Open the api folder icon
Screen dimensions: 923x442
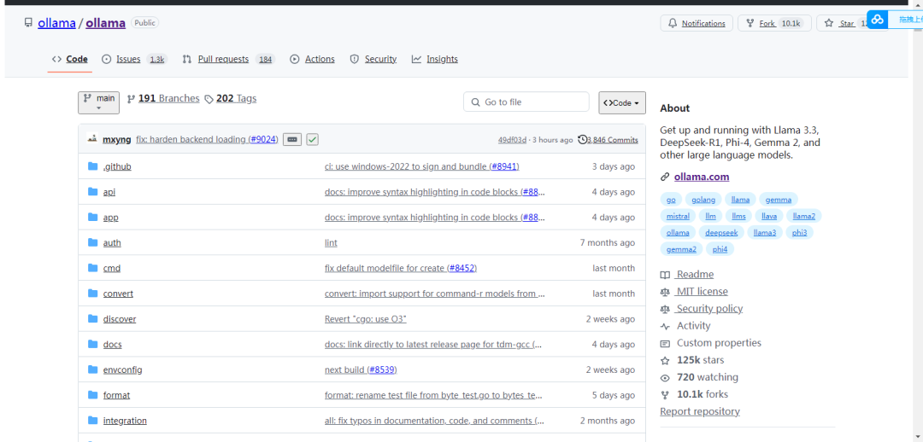pyautogui.click(x=92, y=192)
